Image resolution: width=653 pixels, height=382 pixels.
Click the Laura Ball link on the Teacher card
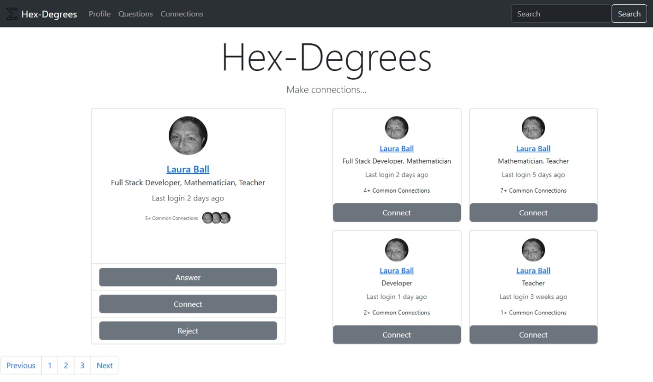533,270
